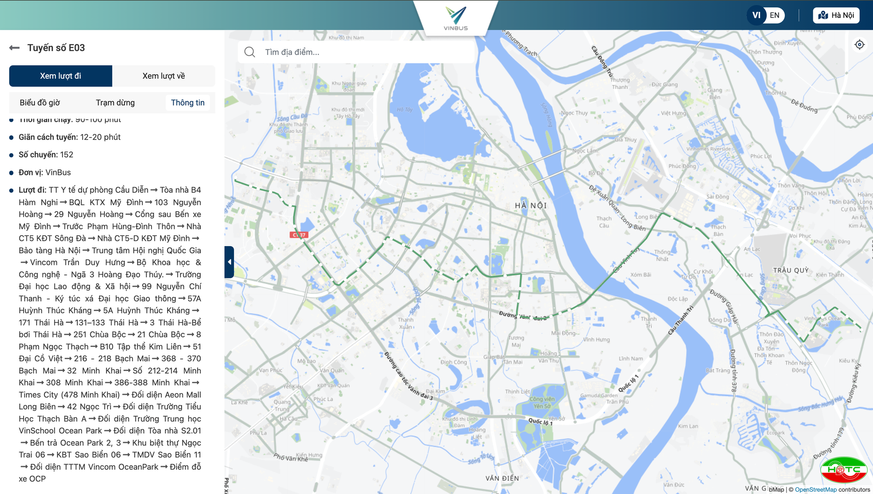Viewport: 873px width, 494px height.
Task: Switch language to EN
Action: coord(775,15)
